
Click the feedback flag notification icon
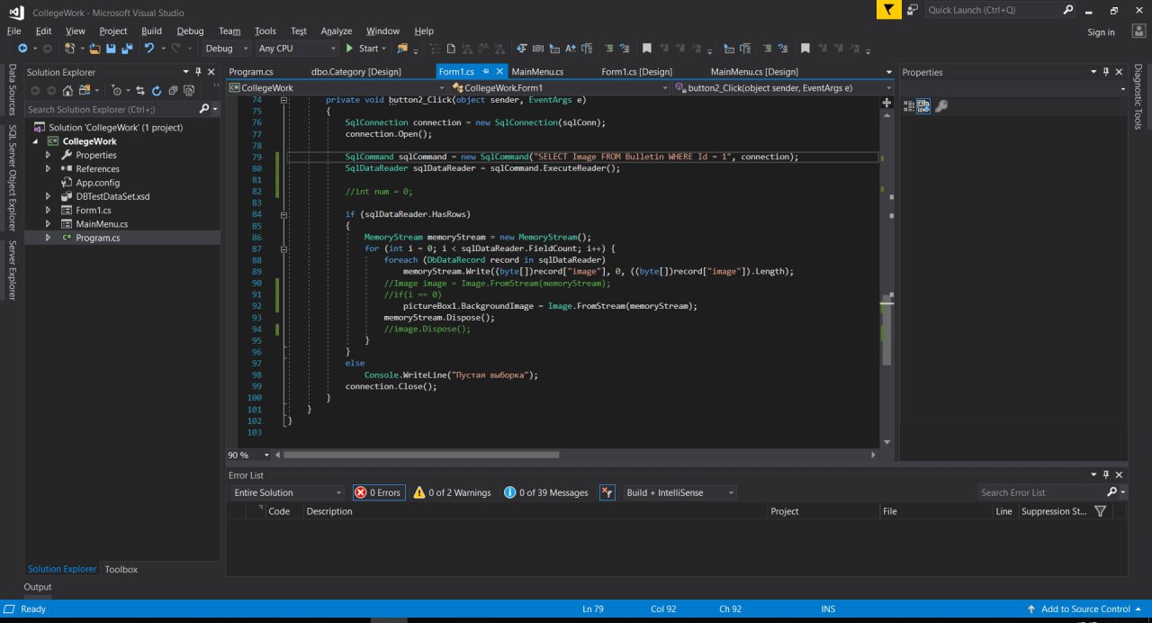889,10
